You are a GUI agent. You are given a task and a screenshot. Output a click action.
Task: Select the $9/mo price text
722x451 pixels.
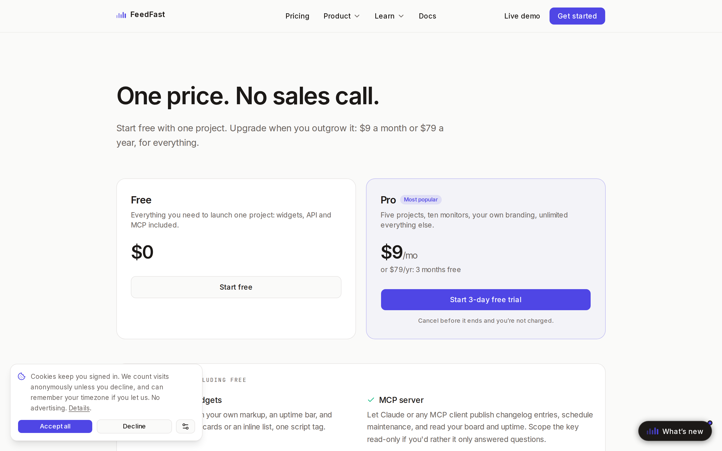pyautogui.click(x=399, y=252)
